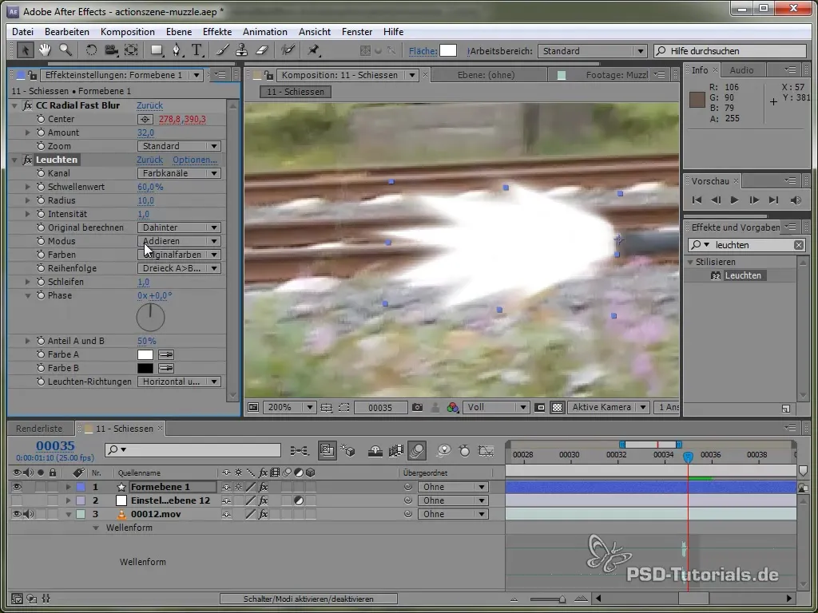This screenshot has width=818, height=613.
Task: Open the Datei menu
Action: (x=22, y=32)
